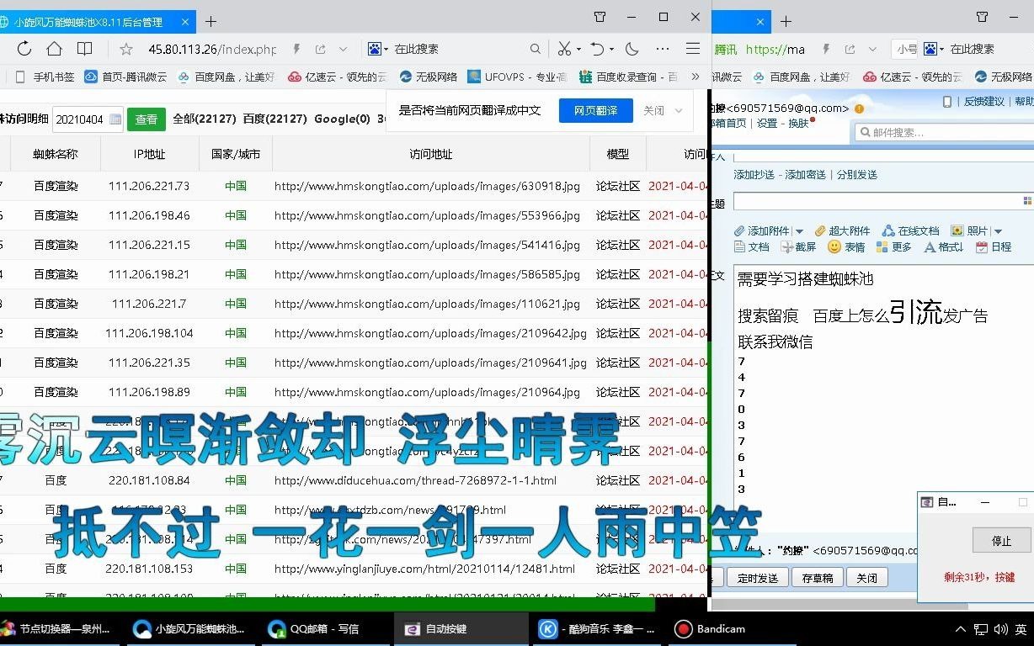The width and height of the screenshot is (1034, 646).
Task: Click 蜘蛛名称 column header
Action: (x=56, y=154)
